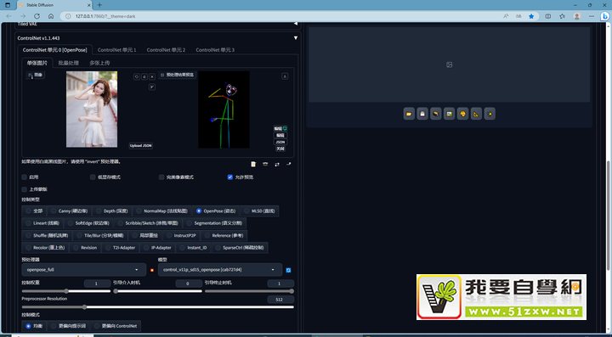Open the control_v11p_sd15_openpose model dropdown
The height and width of the screenshot is (337, 612).
point(220,270)
